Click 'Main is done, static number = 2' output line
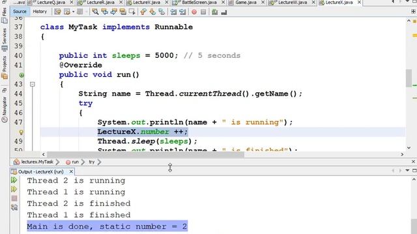This screenshot has height=234, width=417. click(x=107, y=226)
